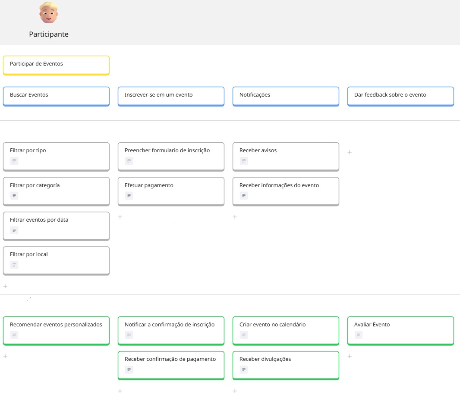460x404 pixels.
Task: Open the Inscrever-se em um evento card
Action: (171, 96)
